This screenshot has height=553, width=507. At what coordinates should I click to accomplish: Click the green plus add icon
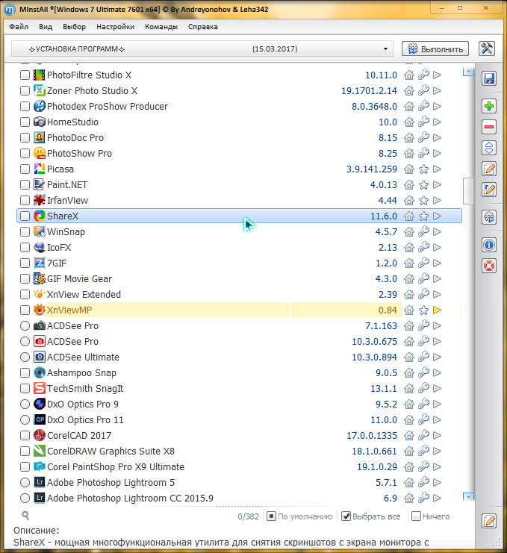coord(489,106)
